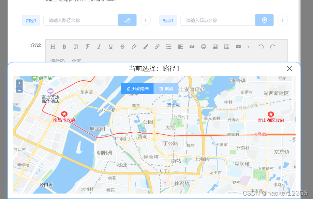313x199 pixels.
Task: Insert a table with the table icon
Action: pyautogui.click(x=226, y=47)
